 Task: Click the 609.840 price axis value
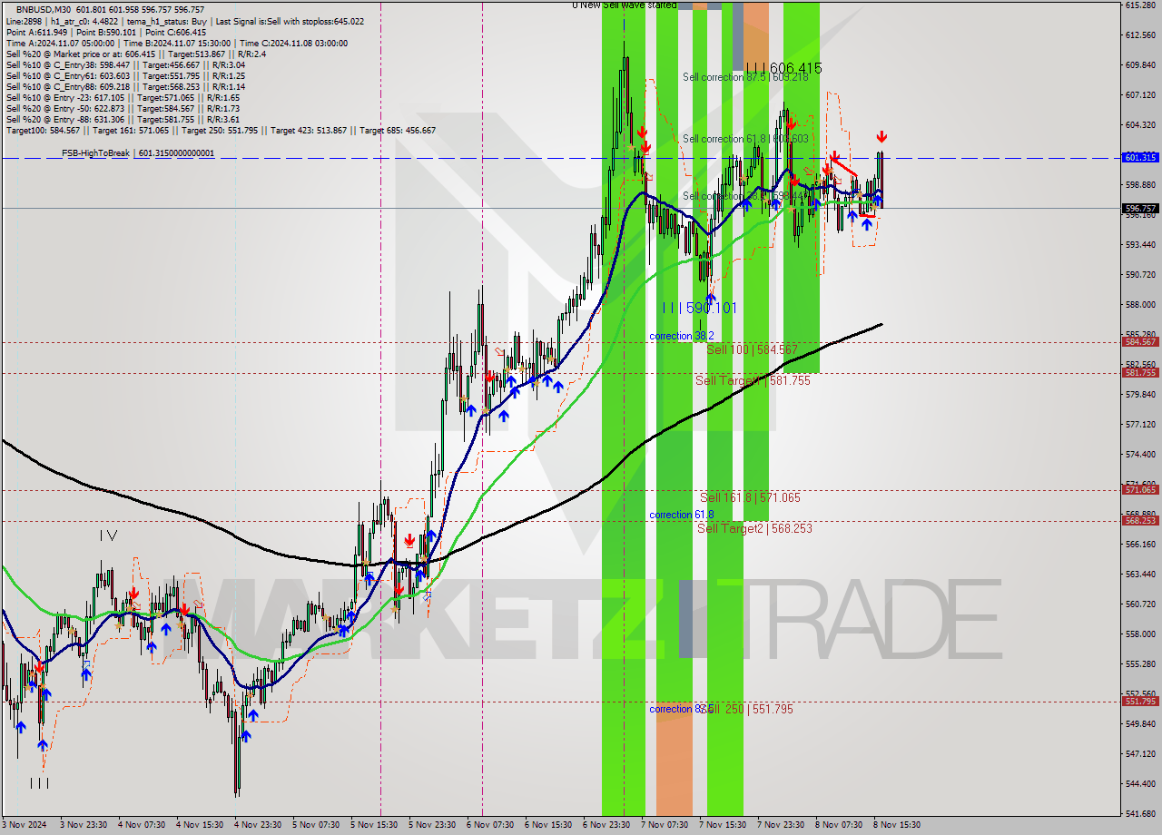pos(1139,65)
